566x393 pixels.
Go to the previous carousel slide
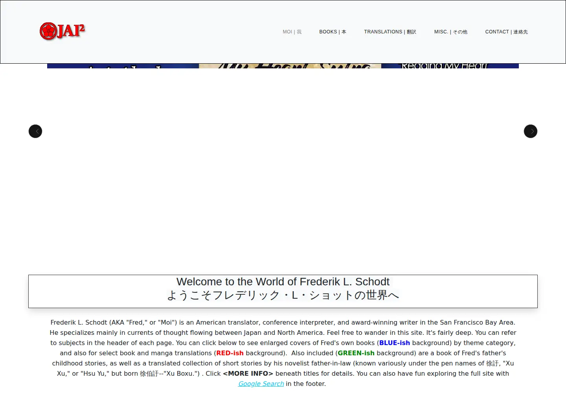pos(35,131)
